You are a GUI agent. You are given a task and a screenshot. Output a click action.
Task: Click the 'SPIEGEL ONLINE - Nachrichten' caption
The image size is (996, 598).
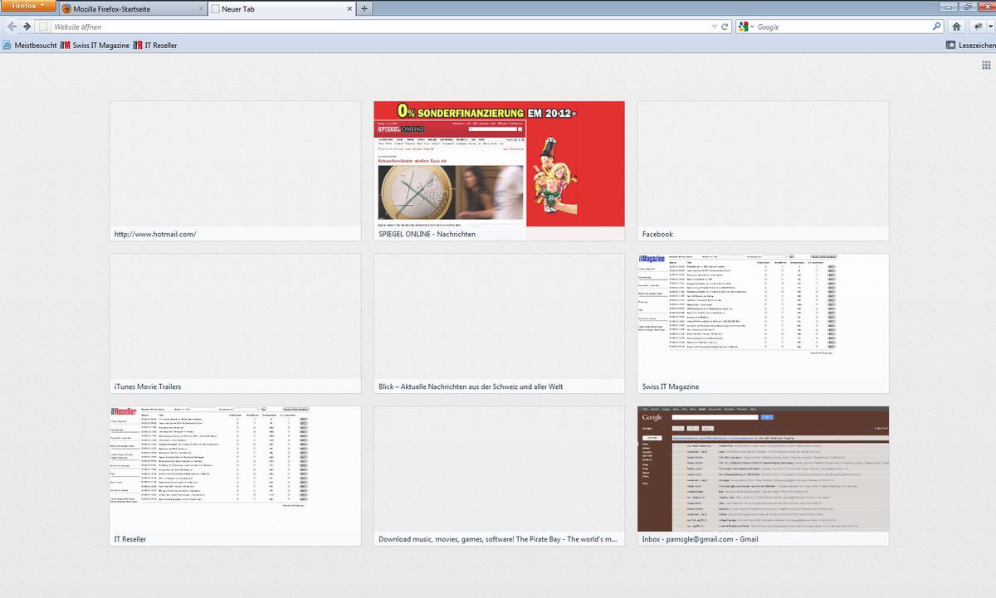tap(427, 234)
